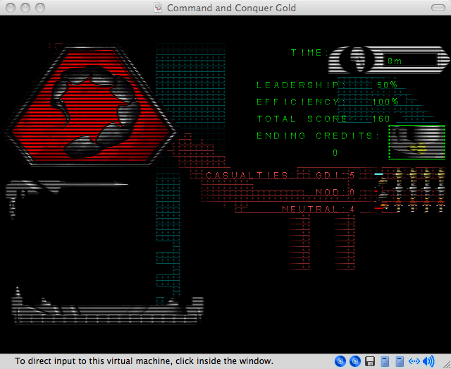Click the hard disk icon next to the floppy icon
This screenshot has height=369, width=451.
[x=385, y=361]
